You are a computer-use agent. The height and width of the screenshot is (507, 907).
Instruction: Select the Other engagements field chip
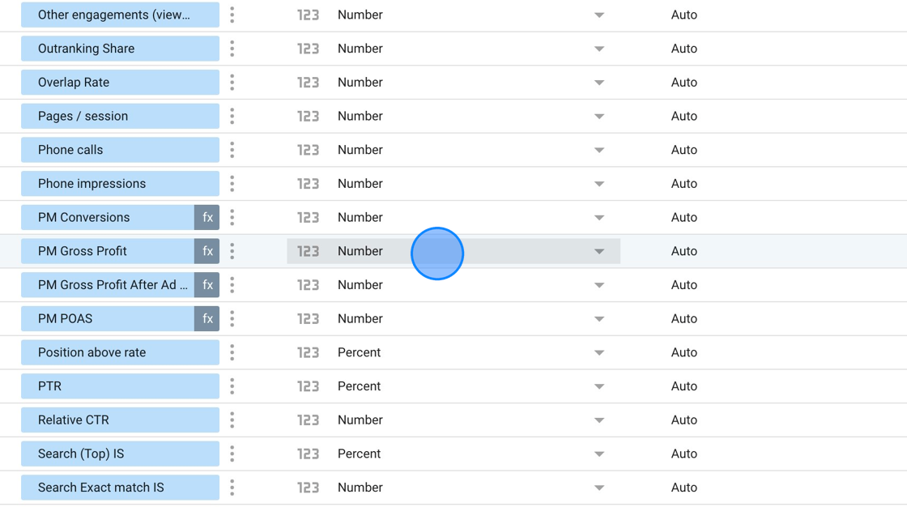(119, 15)
